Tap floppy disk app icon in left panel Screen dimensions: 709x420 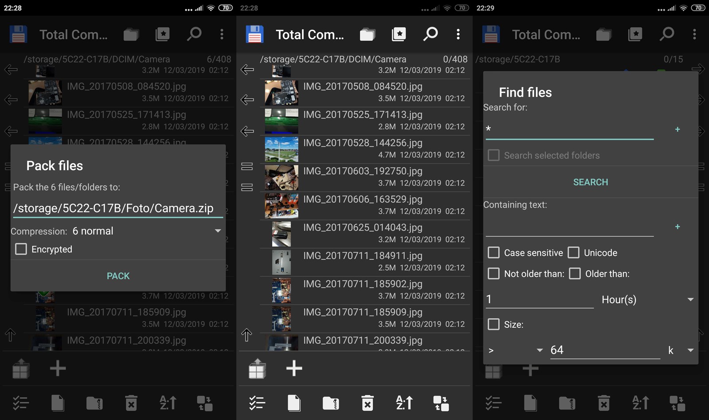coord(18,34)
